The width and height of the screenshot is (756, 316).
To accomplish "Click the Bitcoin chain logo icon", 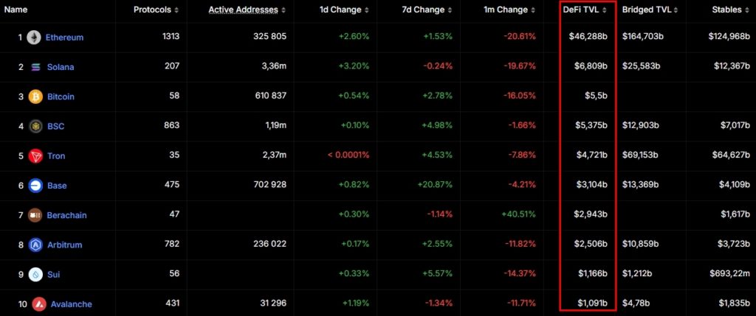I will [x=35, y=96].
